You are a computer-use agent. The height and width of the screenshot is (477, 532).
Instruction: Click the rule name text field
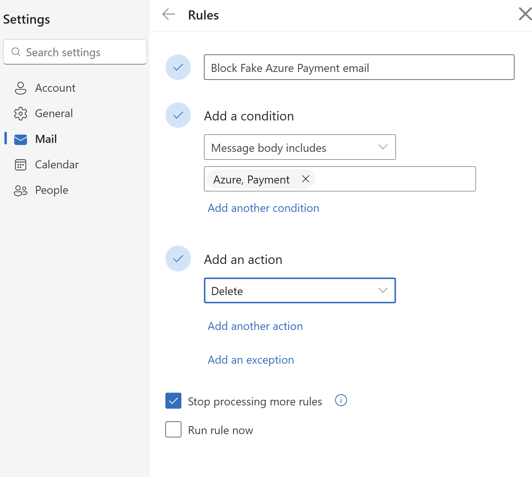(359, 67)
